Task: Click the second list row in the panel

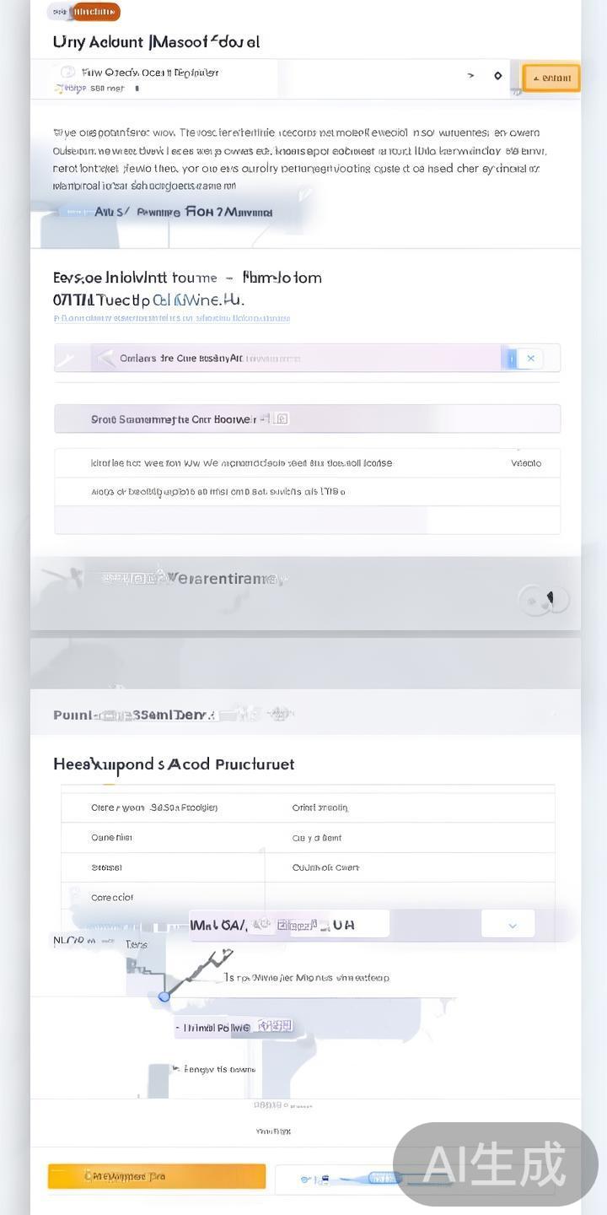Action: (307, 491)
